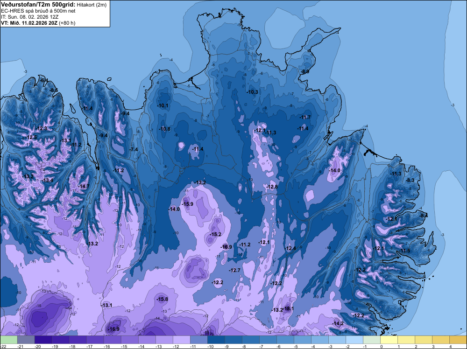Click the -8.6 temperature label
This screenshot has width=467, height=349.
(x=54, y=90)
